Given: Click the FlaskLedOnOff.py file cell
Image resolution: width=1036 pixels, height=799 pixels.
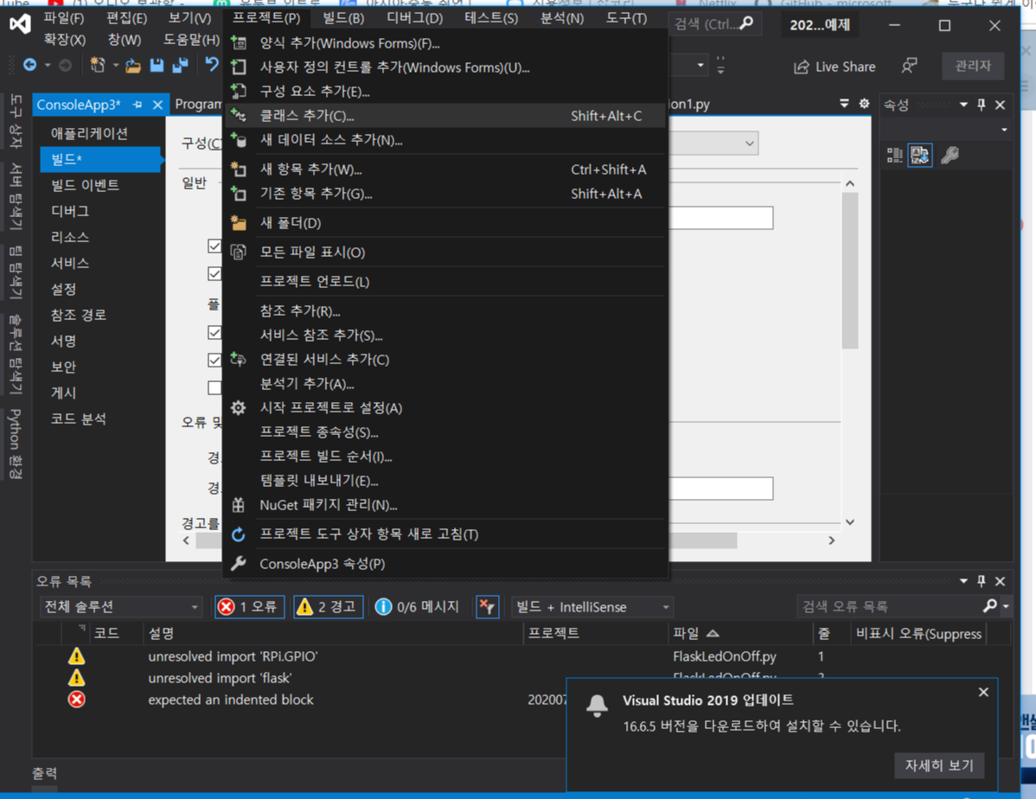Looking at the screenshot, I should [x=724, y=656].
